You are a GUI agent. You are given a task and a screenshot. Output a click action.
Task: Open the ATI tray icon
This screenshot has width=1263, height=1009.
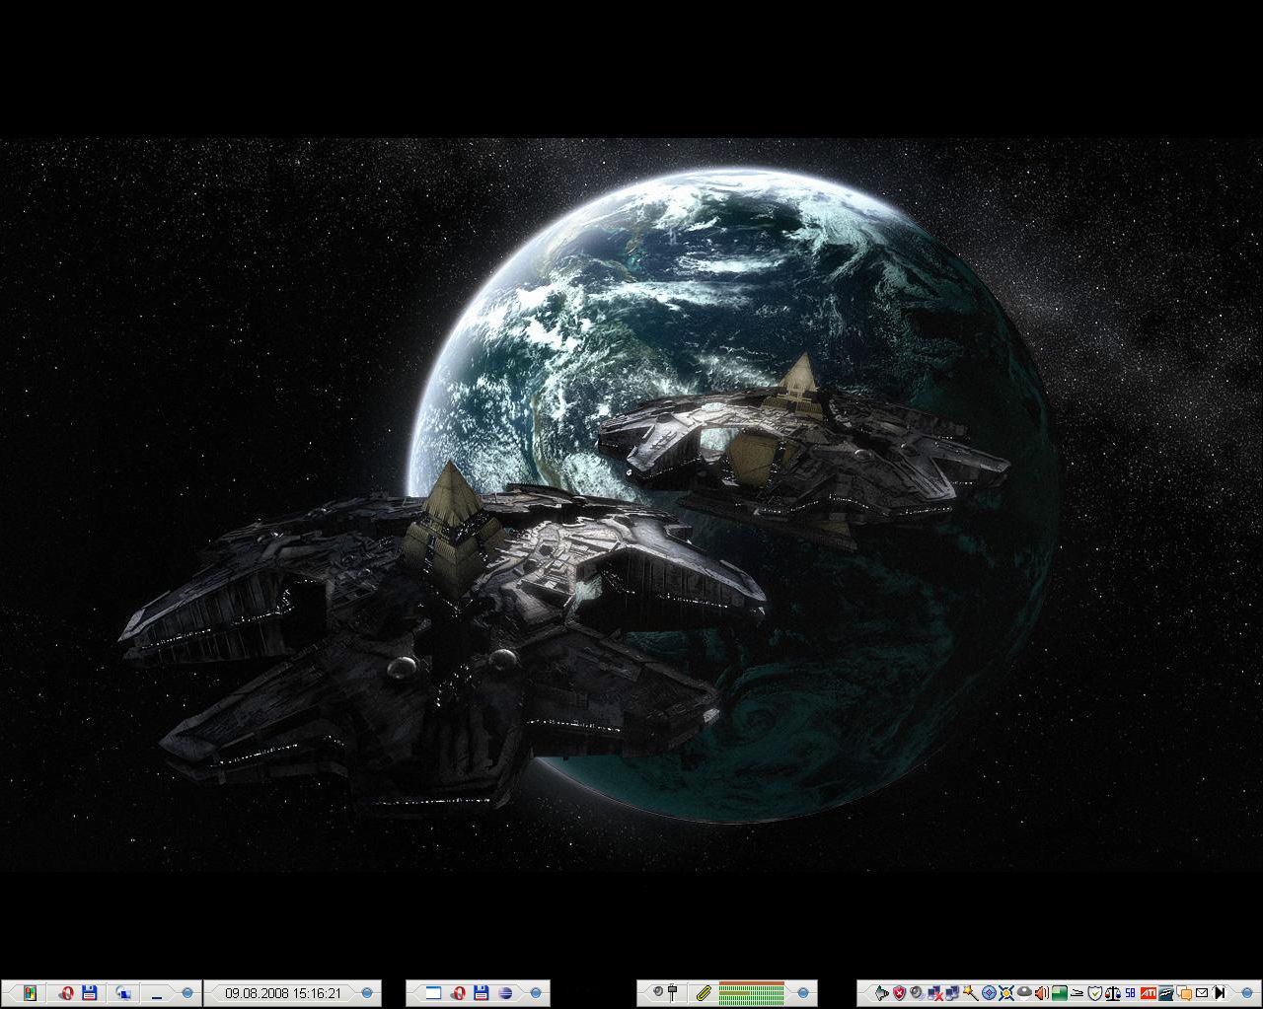[x=1148, y=992]
